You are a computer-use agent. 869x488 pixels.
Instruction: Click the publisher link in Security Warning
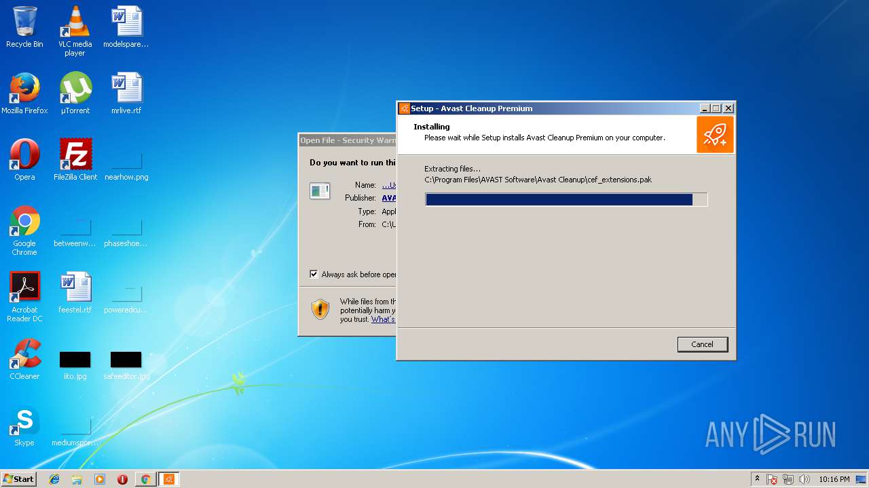(388, 198)
